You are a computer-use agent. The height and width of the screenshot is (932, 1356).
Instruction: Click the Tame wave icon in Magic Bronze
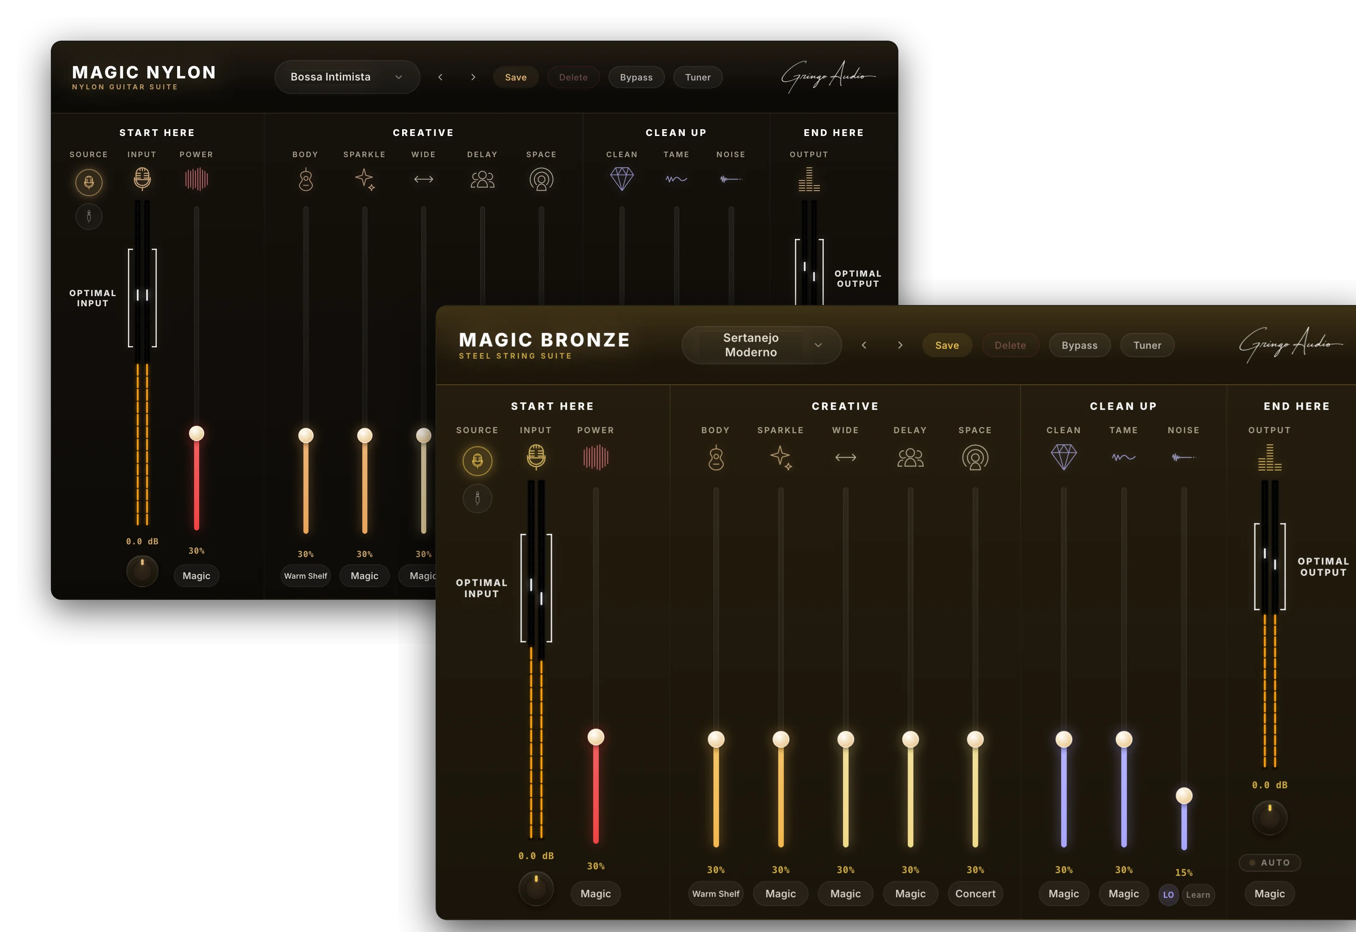[1124, 457]
